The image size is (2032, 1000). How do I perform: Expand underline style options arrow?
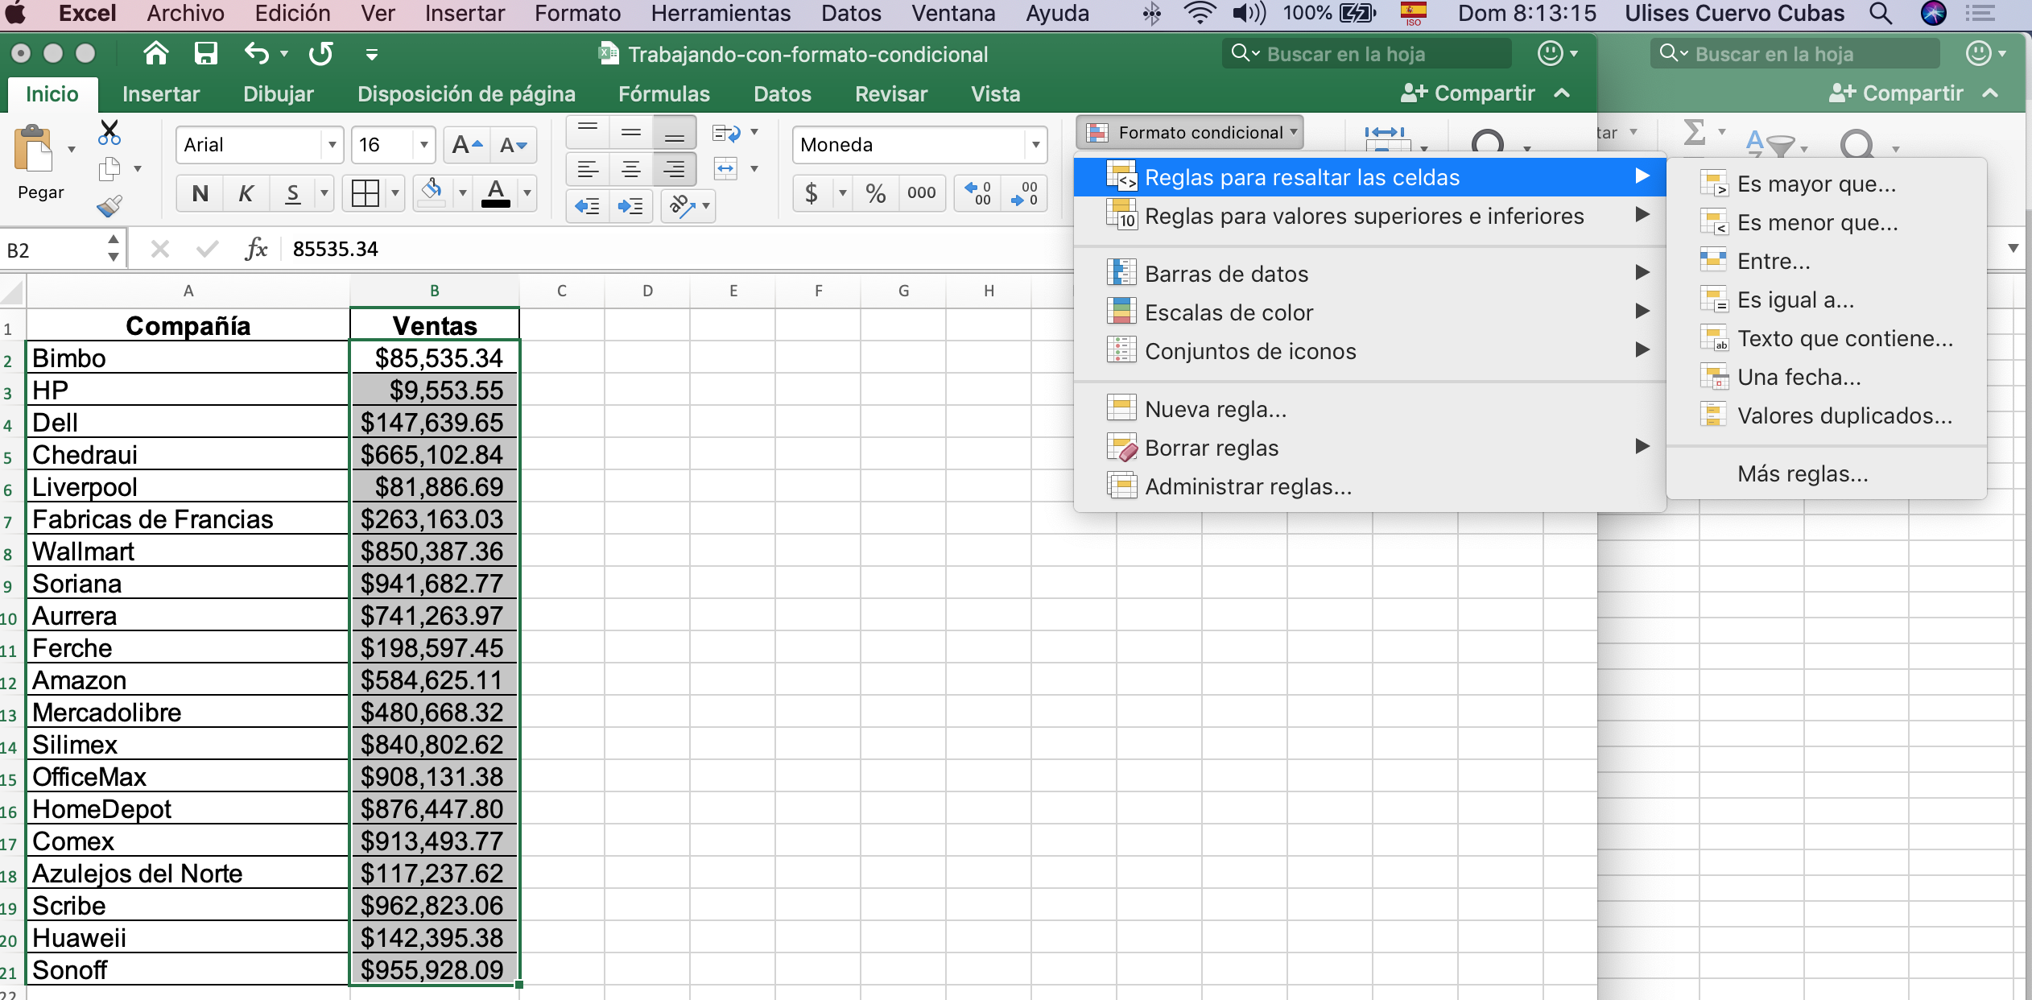(324, 193)
